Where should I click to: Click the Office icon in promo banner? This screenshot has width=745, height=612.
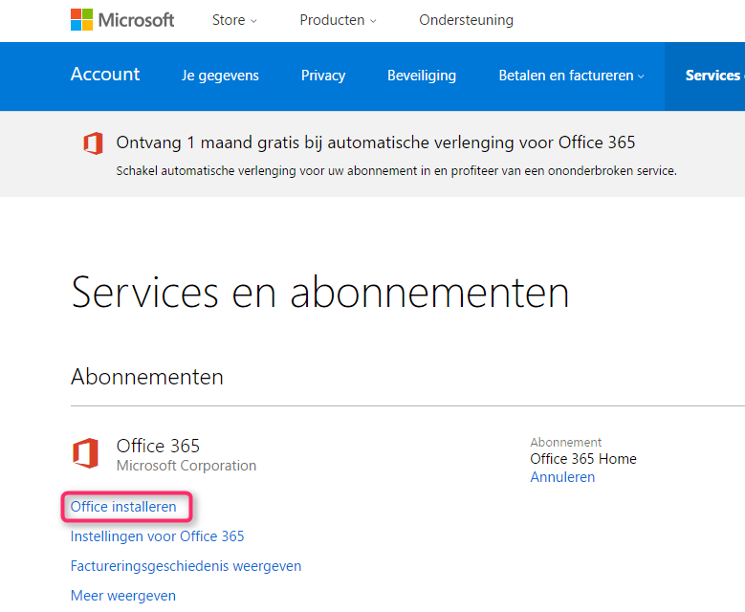point(93,143)
